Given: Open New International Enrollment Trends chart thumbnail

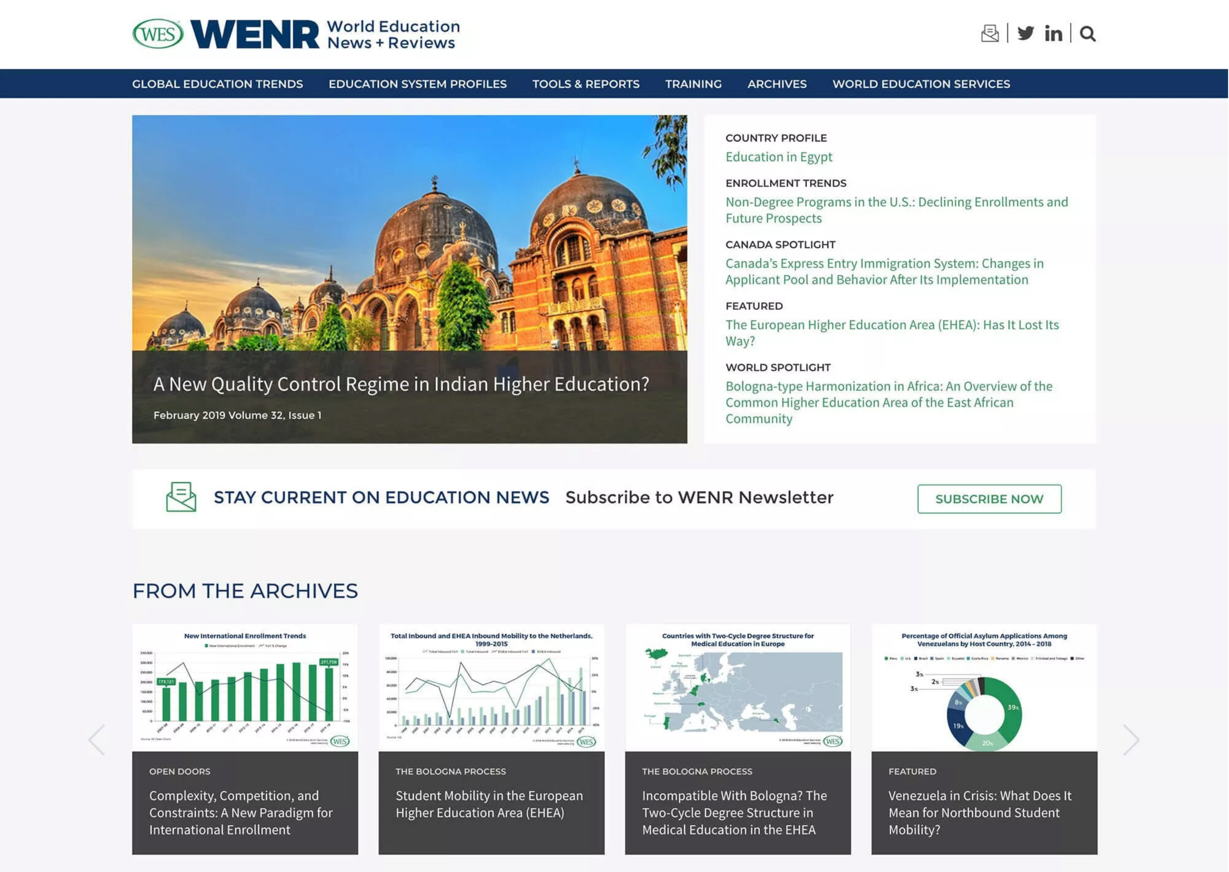Looking at the screenshot, I should click(245, 688).
